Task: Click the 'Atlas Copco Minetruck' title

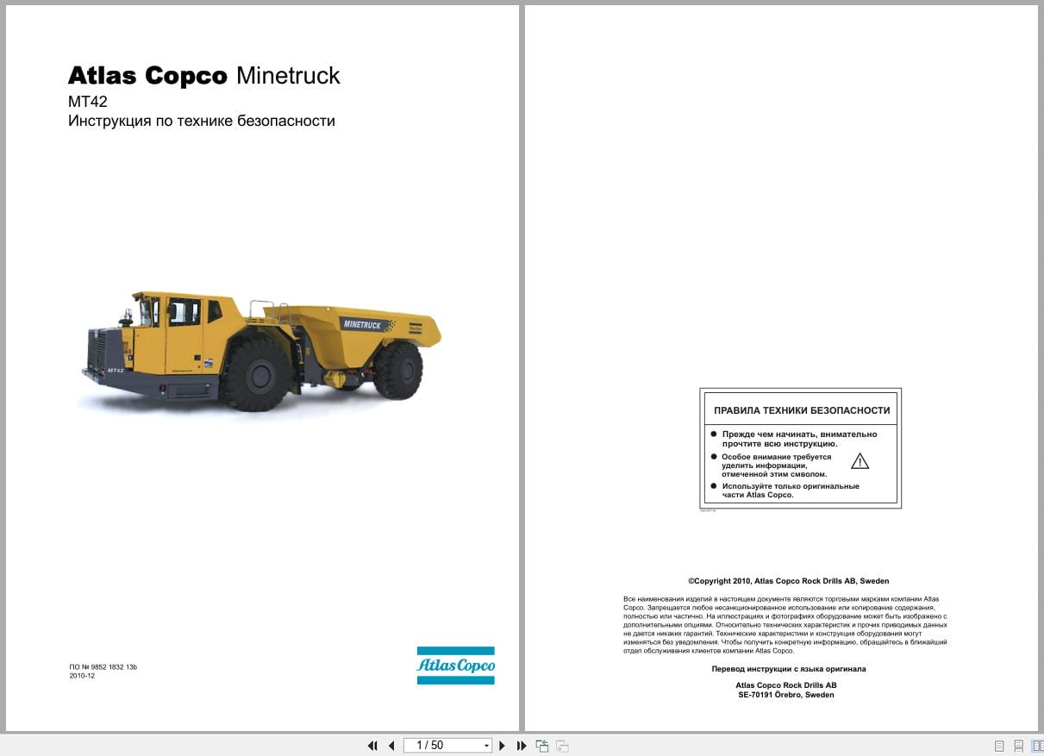Action: click(x=204, y=76)
